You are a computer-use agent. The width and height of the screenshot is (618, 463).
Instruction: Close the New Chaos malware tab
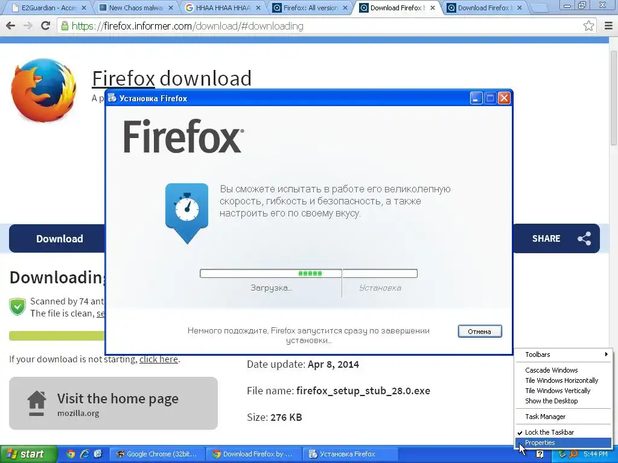tap(171, 8)
